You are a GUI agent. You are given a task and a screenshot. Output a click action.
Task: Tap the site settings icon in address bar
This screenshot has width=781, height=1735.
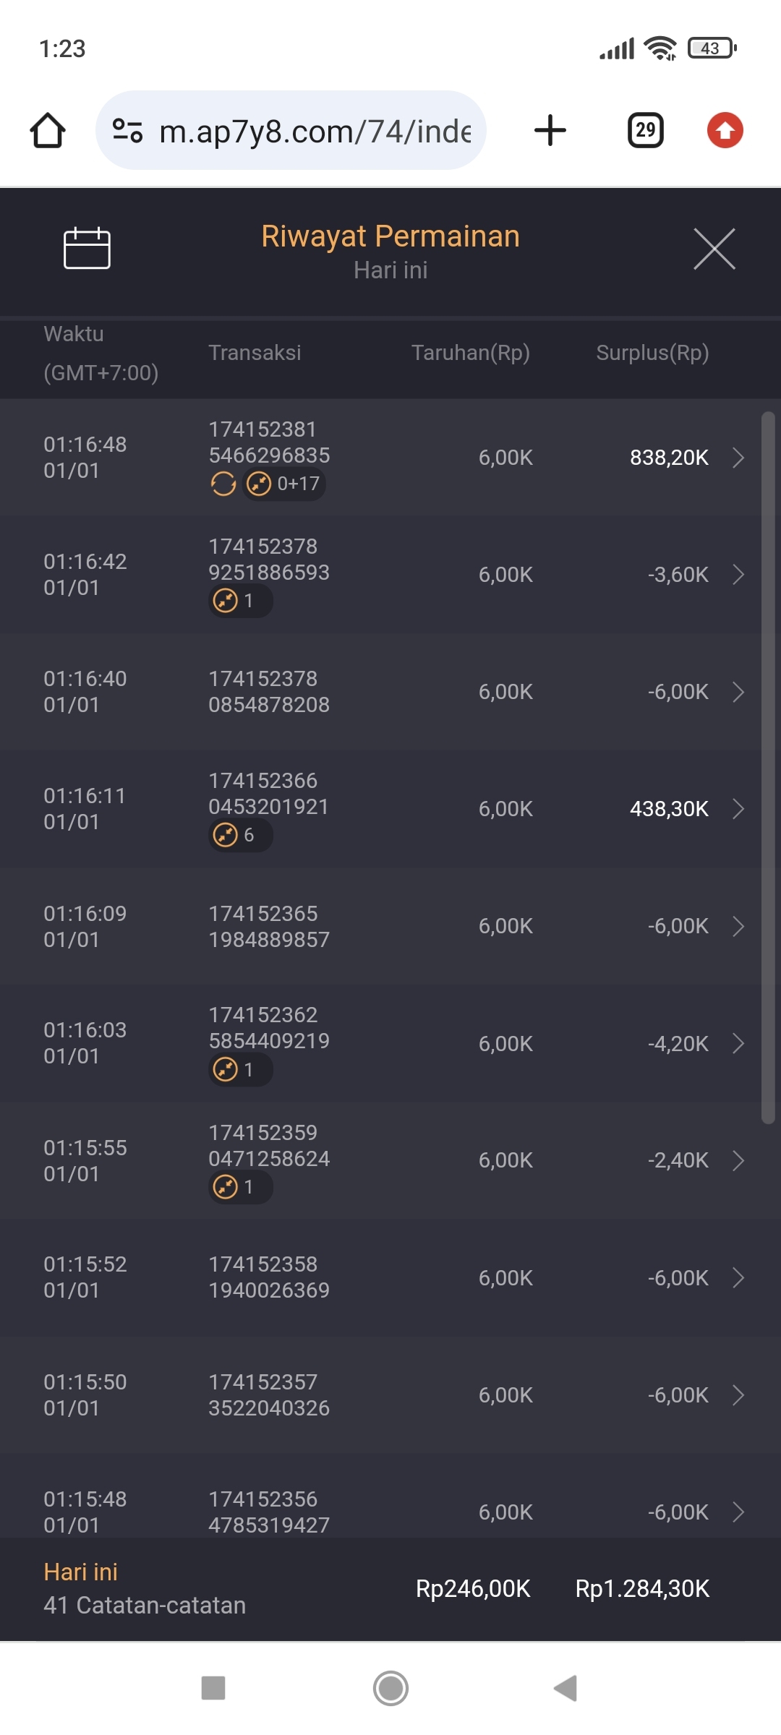point(127,131)
